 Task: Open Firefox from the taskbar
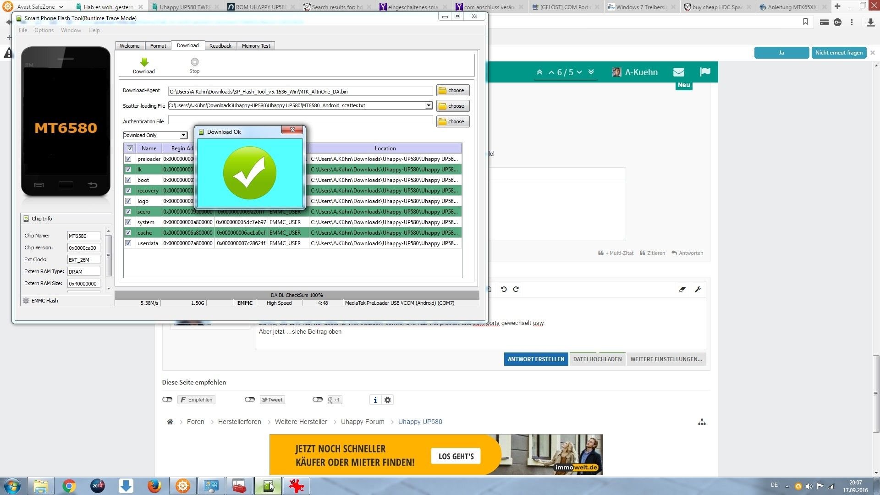click(154, 486)
